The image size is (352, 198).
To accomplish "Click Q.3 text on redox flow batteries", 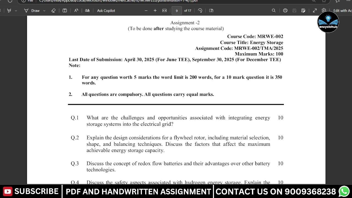I will pyautogui.click(x=178, y=166).
